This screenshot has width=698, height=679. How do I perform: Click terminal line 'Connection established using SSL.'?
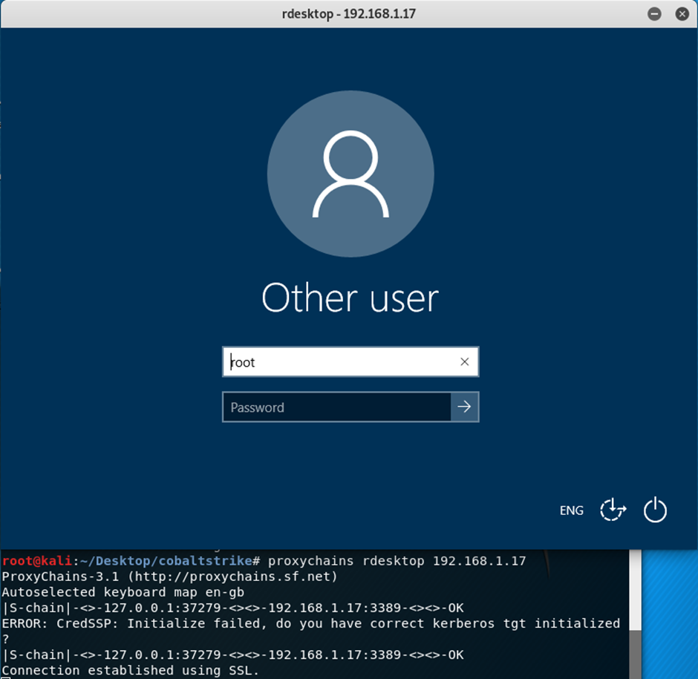click(130, 670)
